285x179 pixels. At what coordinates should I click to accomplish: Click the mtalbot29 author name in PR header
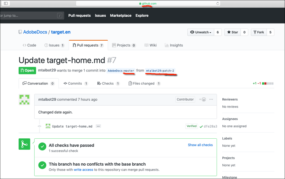click(47, 70)
